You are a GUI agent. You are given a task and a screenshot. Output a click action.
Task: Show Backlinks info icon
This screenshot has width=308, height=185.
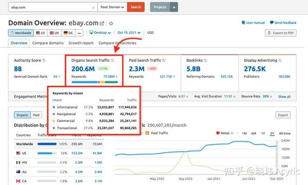[205, 60]
